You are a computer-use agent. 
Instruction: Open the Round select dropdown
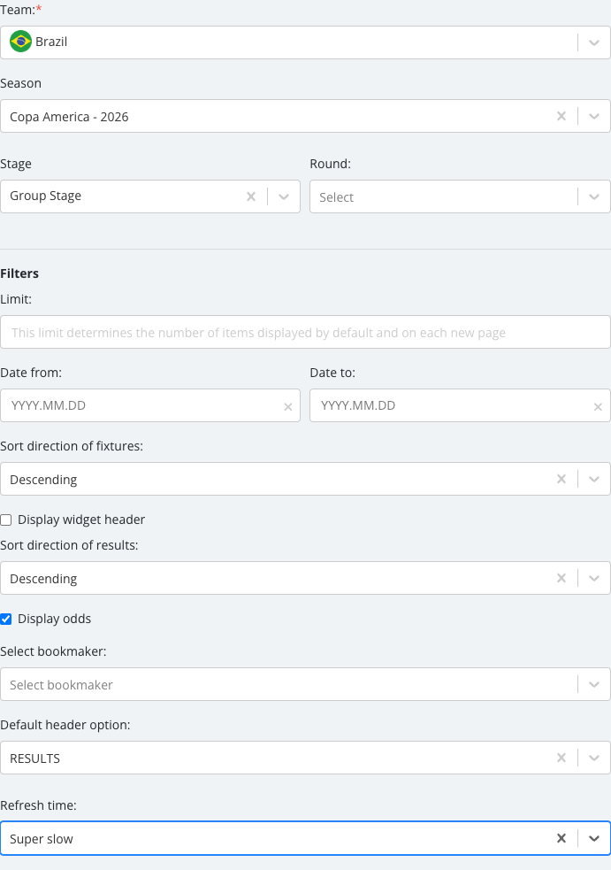460,196
